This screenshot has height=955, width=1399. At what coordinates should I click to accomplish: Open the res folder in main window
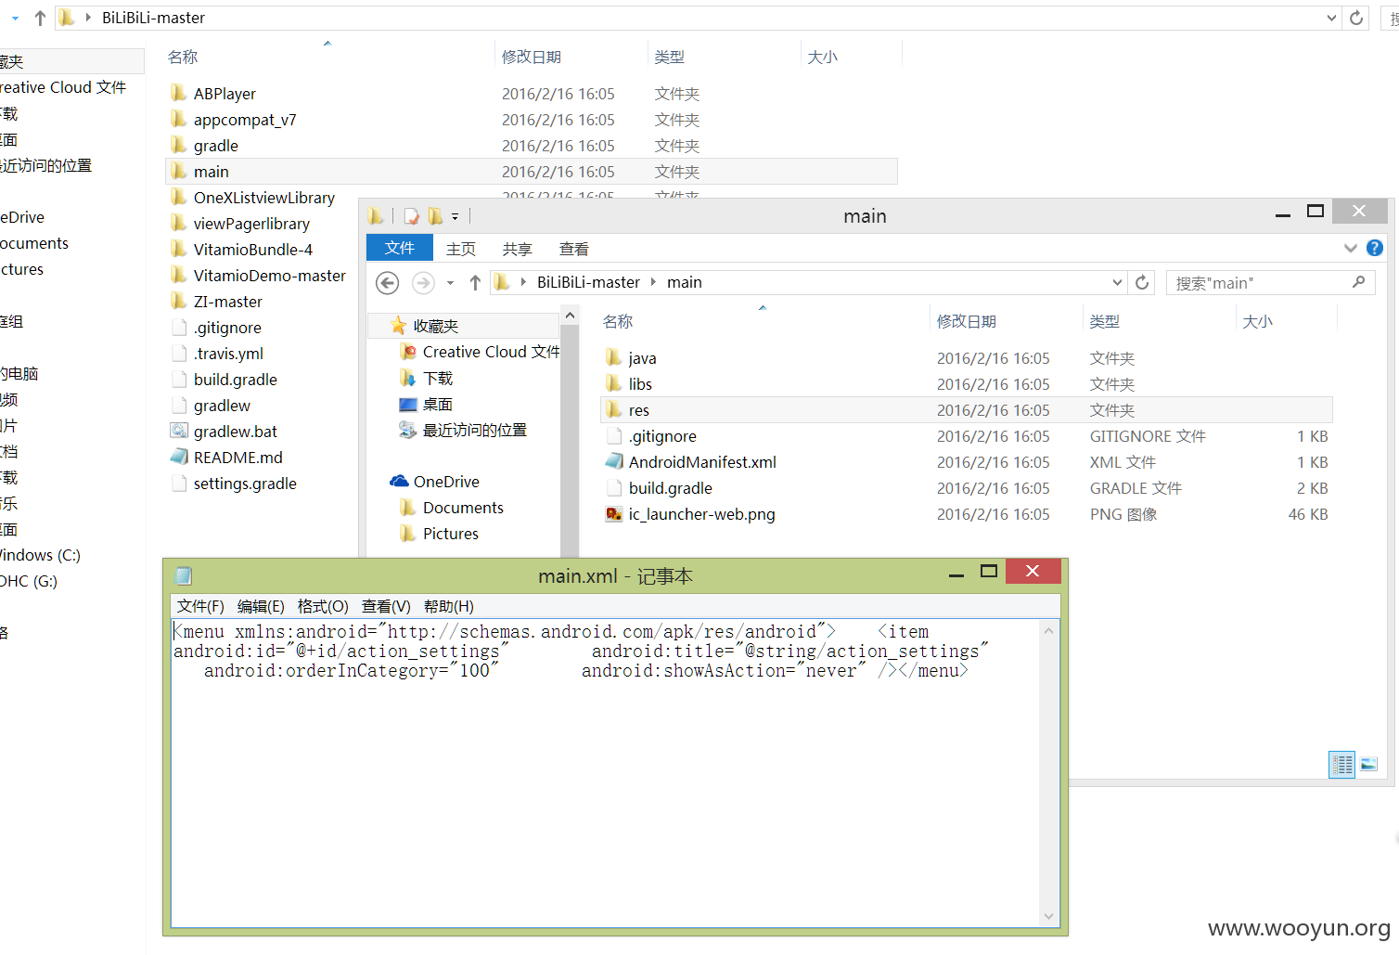pos(968,410)
